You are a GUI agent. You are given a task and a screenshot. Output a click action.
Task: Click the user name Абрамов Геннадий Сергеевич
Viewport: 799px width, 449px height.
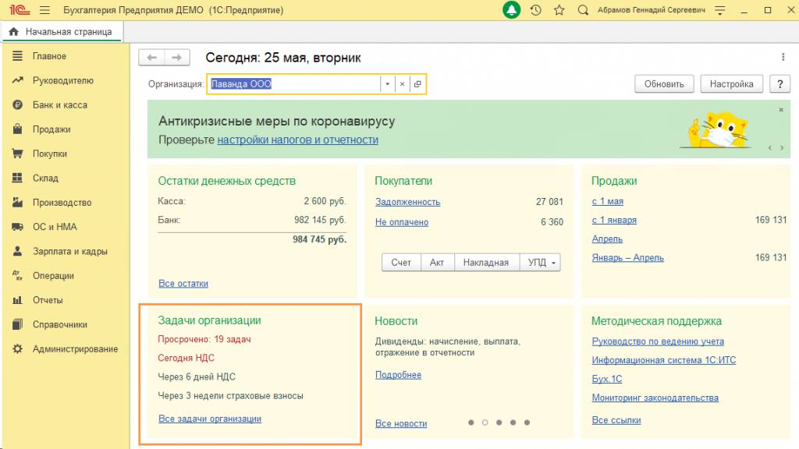652,9
